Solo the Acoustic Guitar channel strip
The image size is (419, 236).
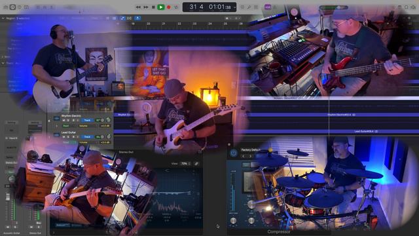[x=14, y=227]
